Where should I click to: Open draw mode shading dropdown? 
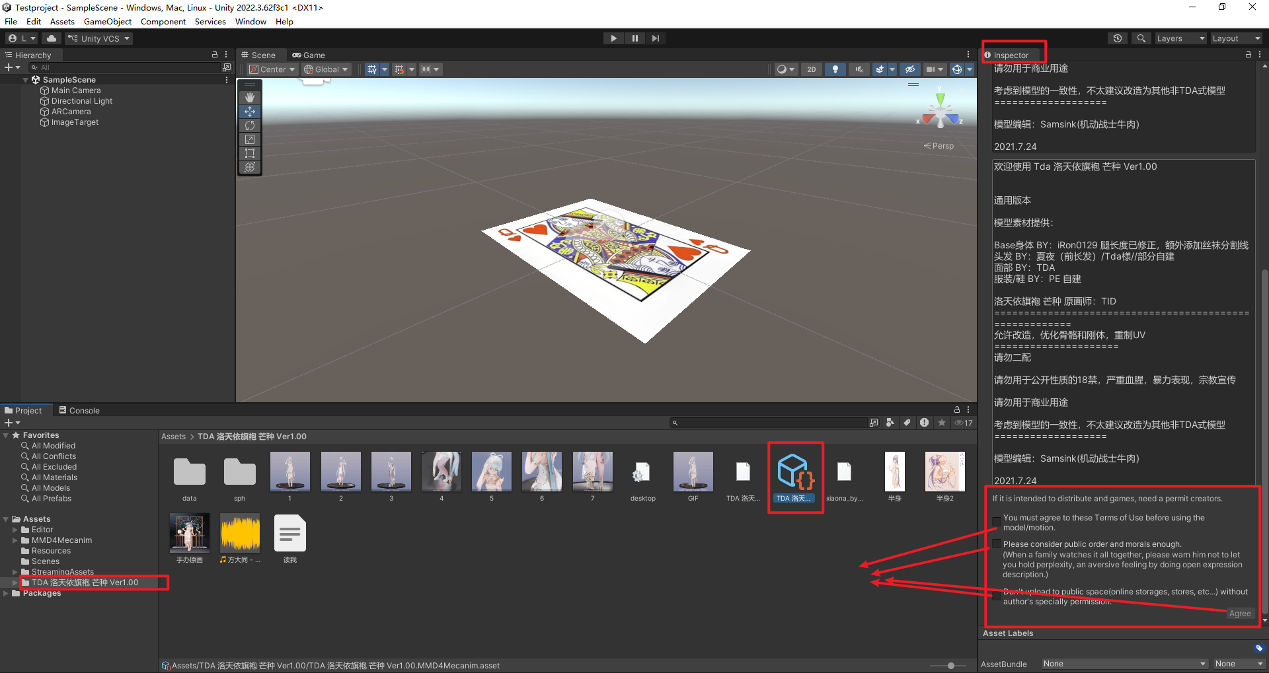coord(786,69)
